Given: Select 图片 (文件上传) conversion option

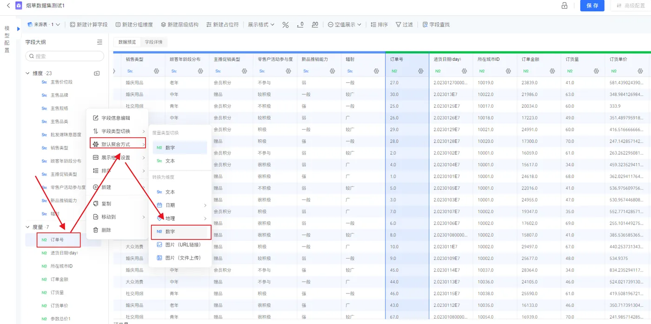Looking at the screenshot, I should click(x=181, y=258).
